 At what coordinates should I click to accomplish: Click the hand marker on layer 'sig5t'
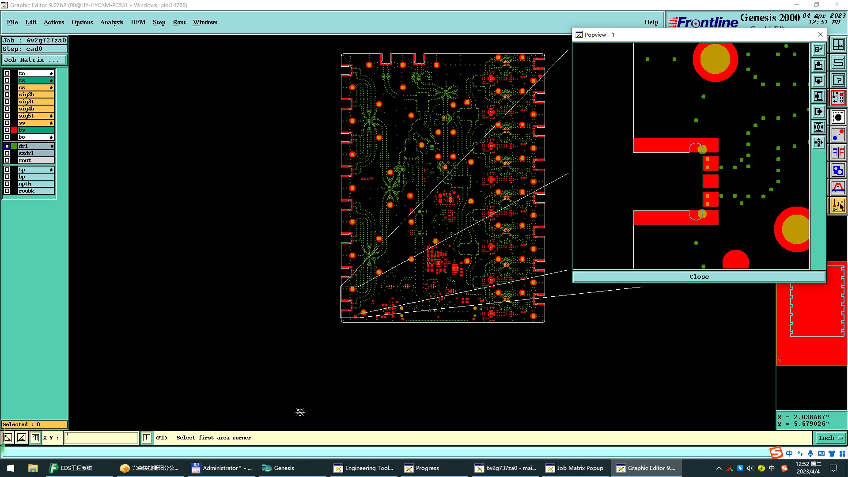pos(51,116)
